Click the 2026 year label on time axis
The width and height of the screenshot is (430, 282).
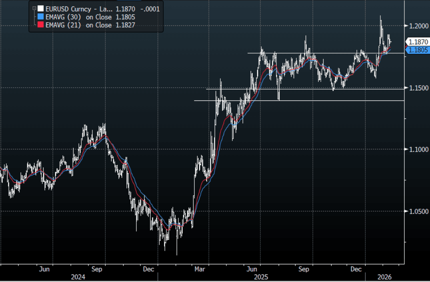[x=384, y=277]
